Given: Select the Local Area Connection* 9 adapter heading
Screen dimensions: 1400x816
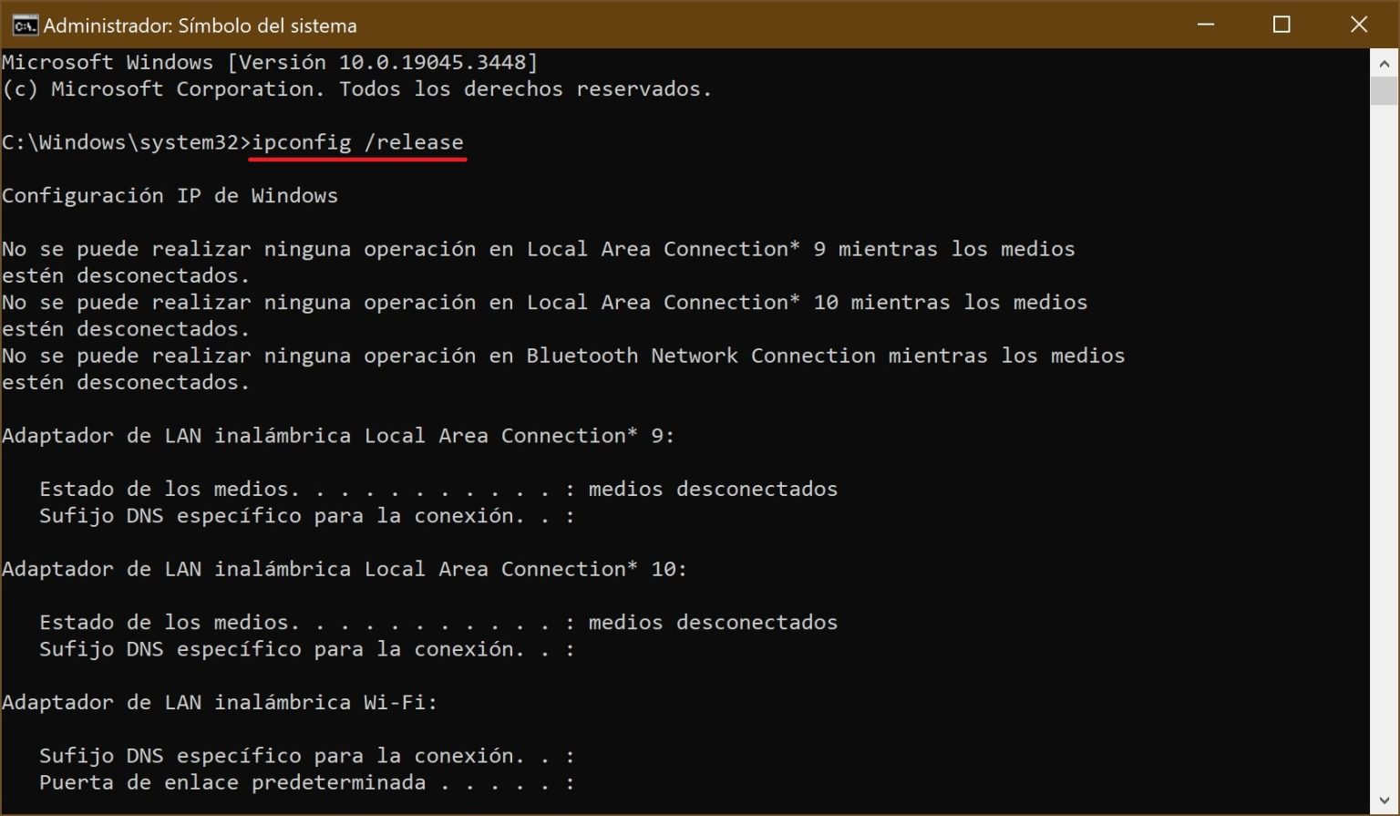Looking at the screenshot, I should (x=337, y=435).
